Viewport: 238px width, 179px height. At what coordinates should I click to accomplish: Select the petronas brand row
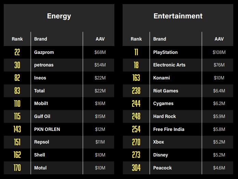[x=44, y=65]
